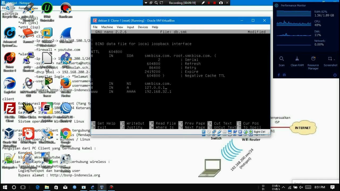This screenshot has height=191, width=340.
Task: Click the rectangle area selection icon on recording bar
Action: [x=162, y=3]
